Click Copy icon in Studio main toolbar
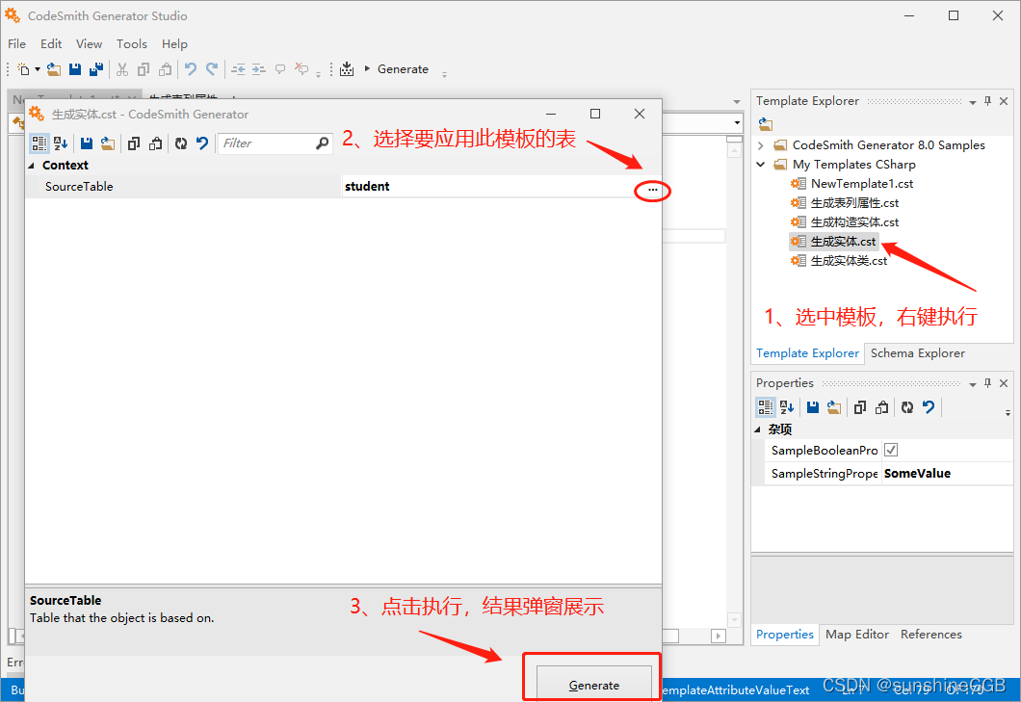 pyautogui.click(x=144, y=69)
